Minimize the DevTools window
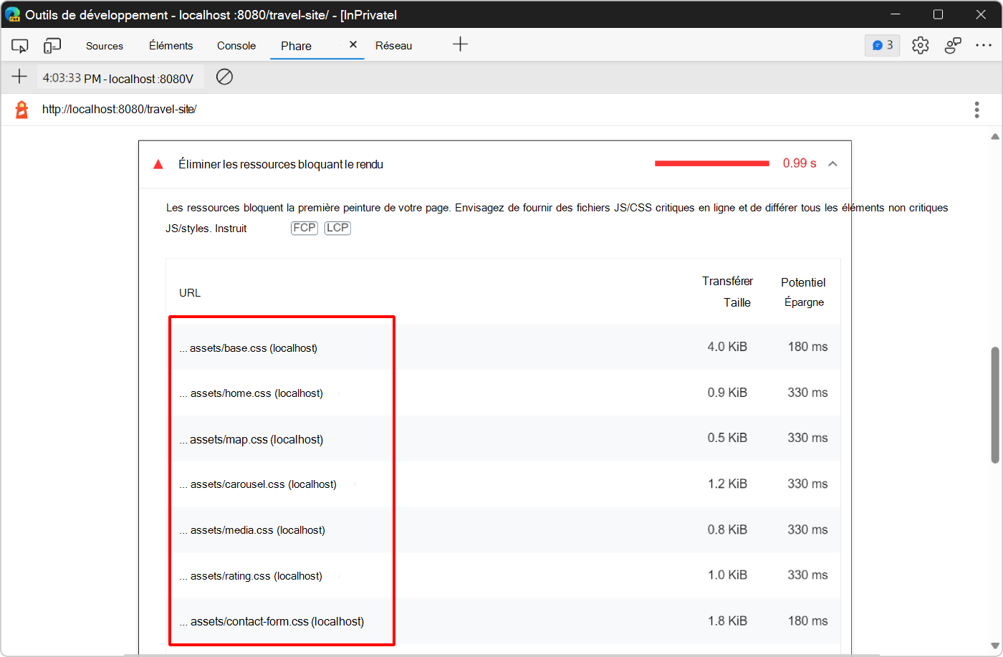 coord(896,14)
